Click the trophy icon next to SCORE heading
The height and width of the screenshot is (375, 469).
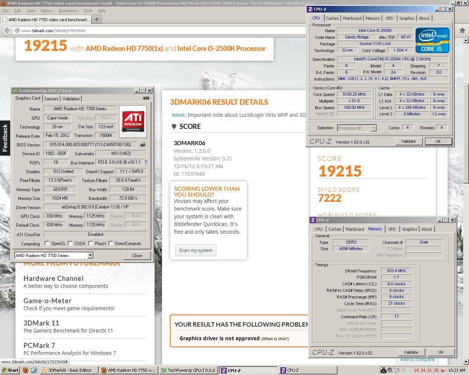tap(174, 127)
